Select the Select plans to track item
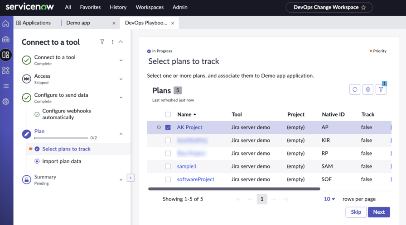The width and height of the screenshot is (406, 225). [x=66, y=149]
